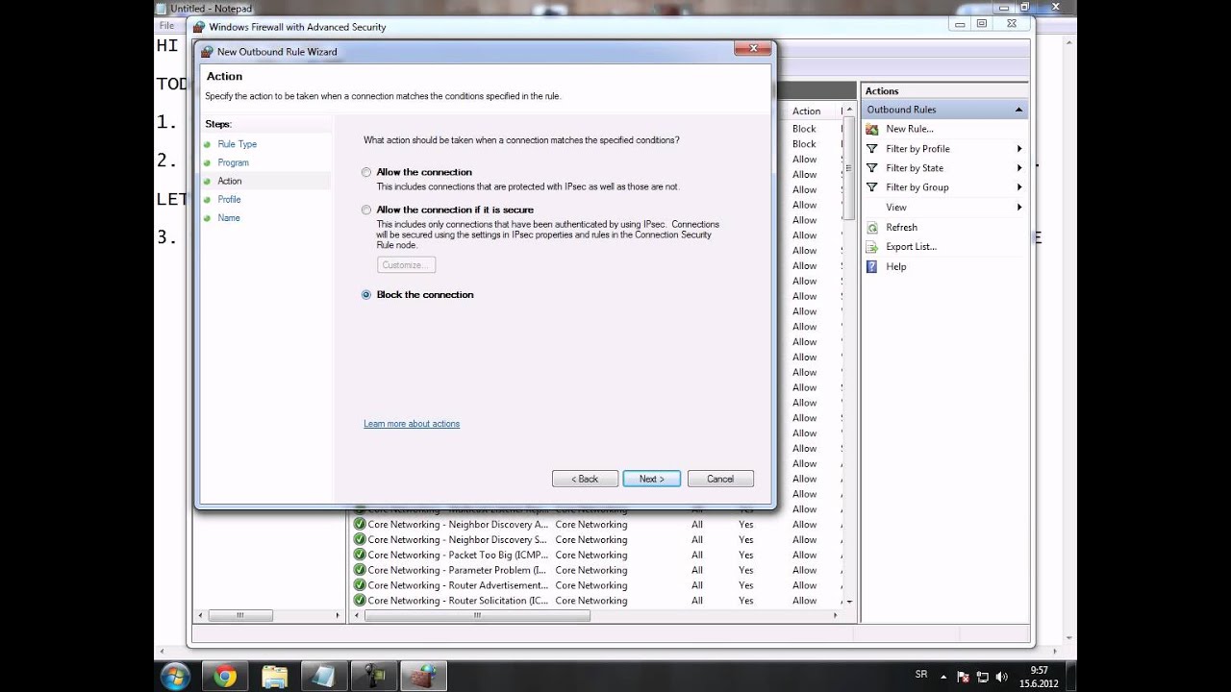1231x692 pixels.
Task: Switch to Windows Firewall taskbar button
Action: tap(422, 677)
